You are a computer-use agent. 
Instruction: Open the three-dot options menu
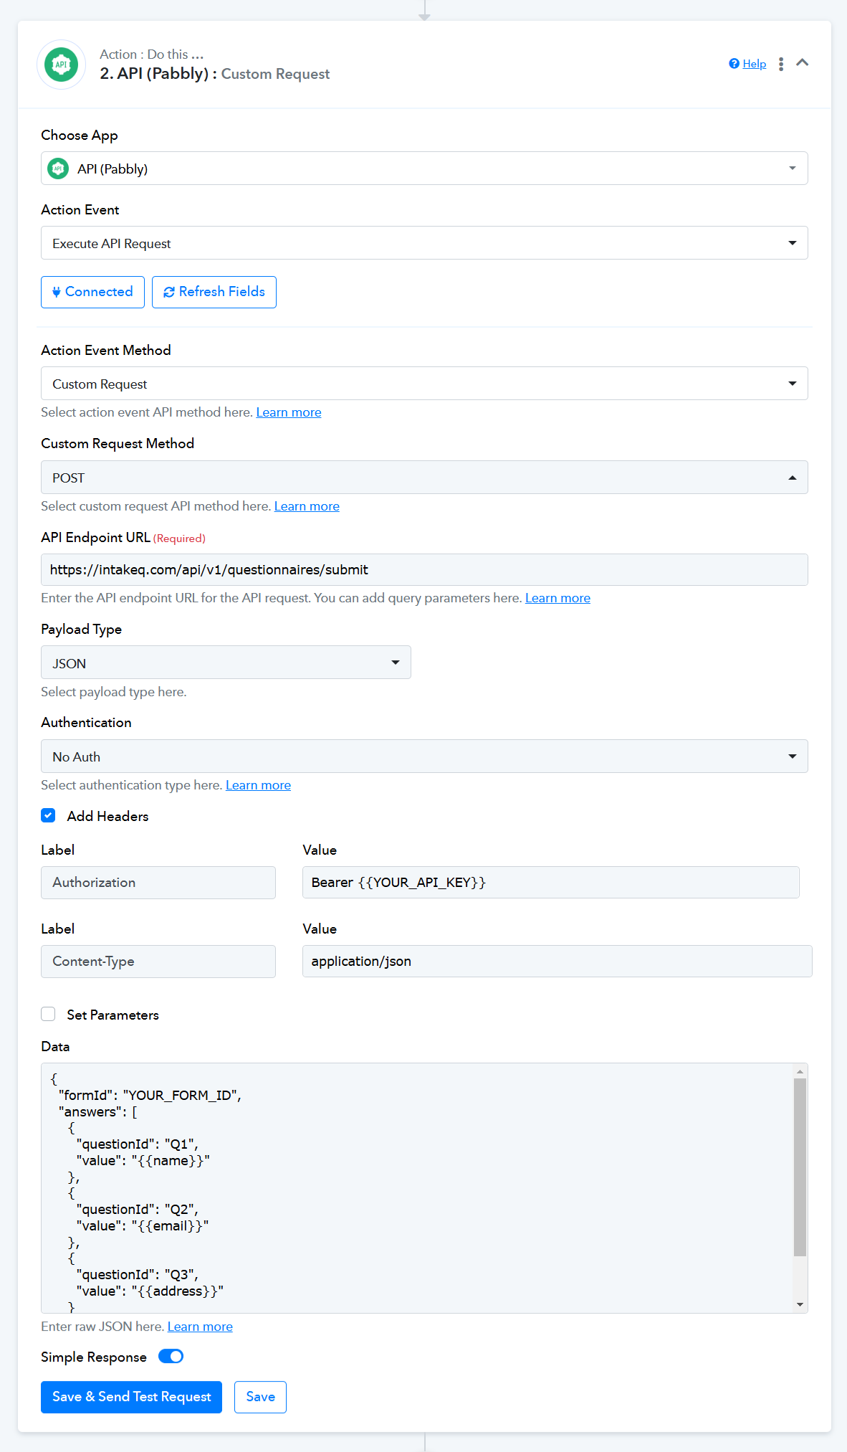pos(781,64)
